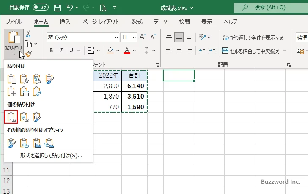Choose Keep Source Formatting paste icon
308x194 pixels.
point(49,79)
